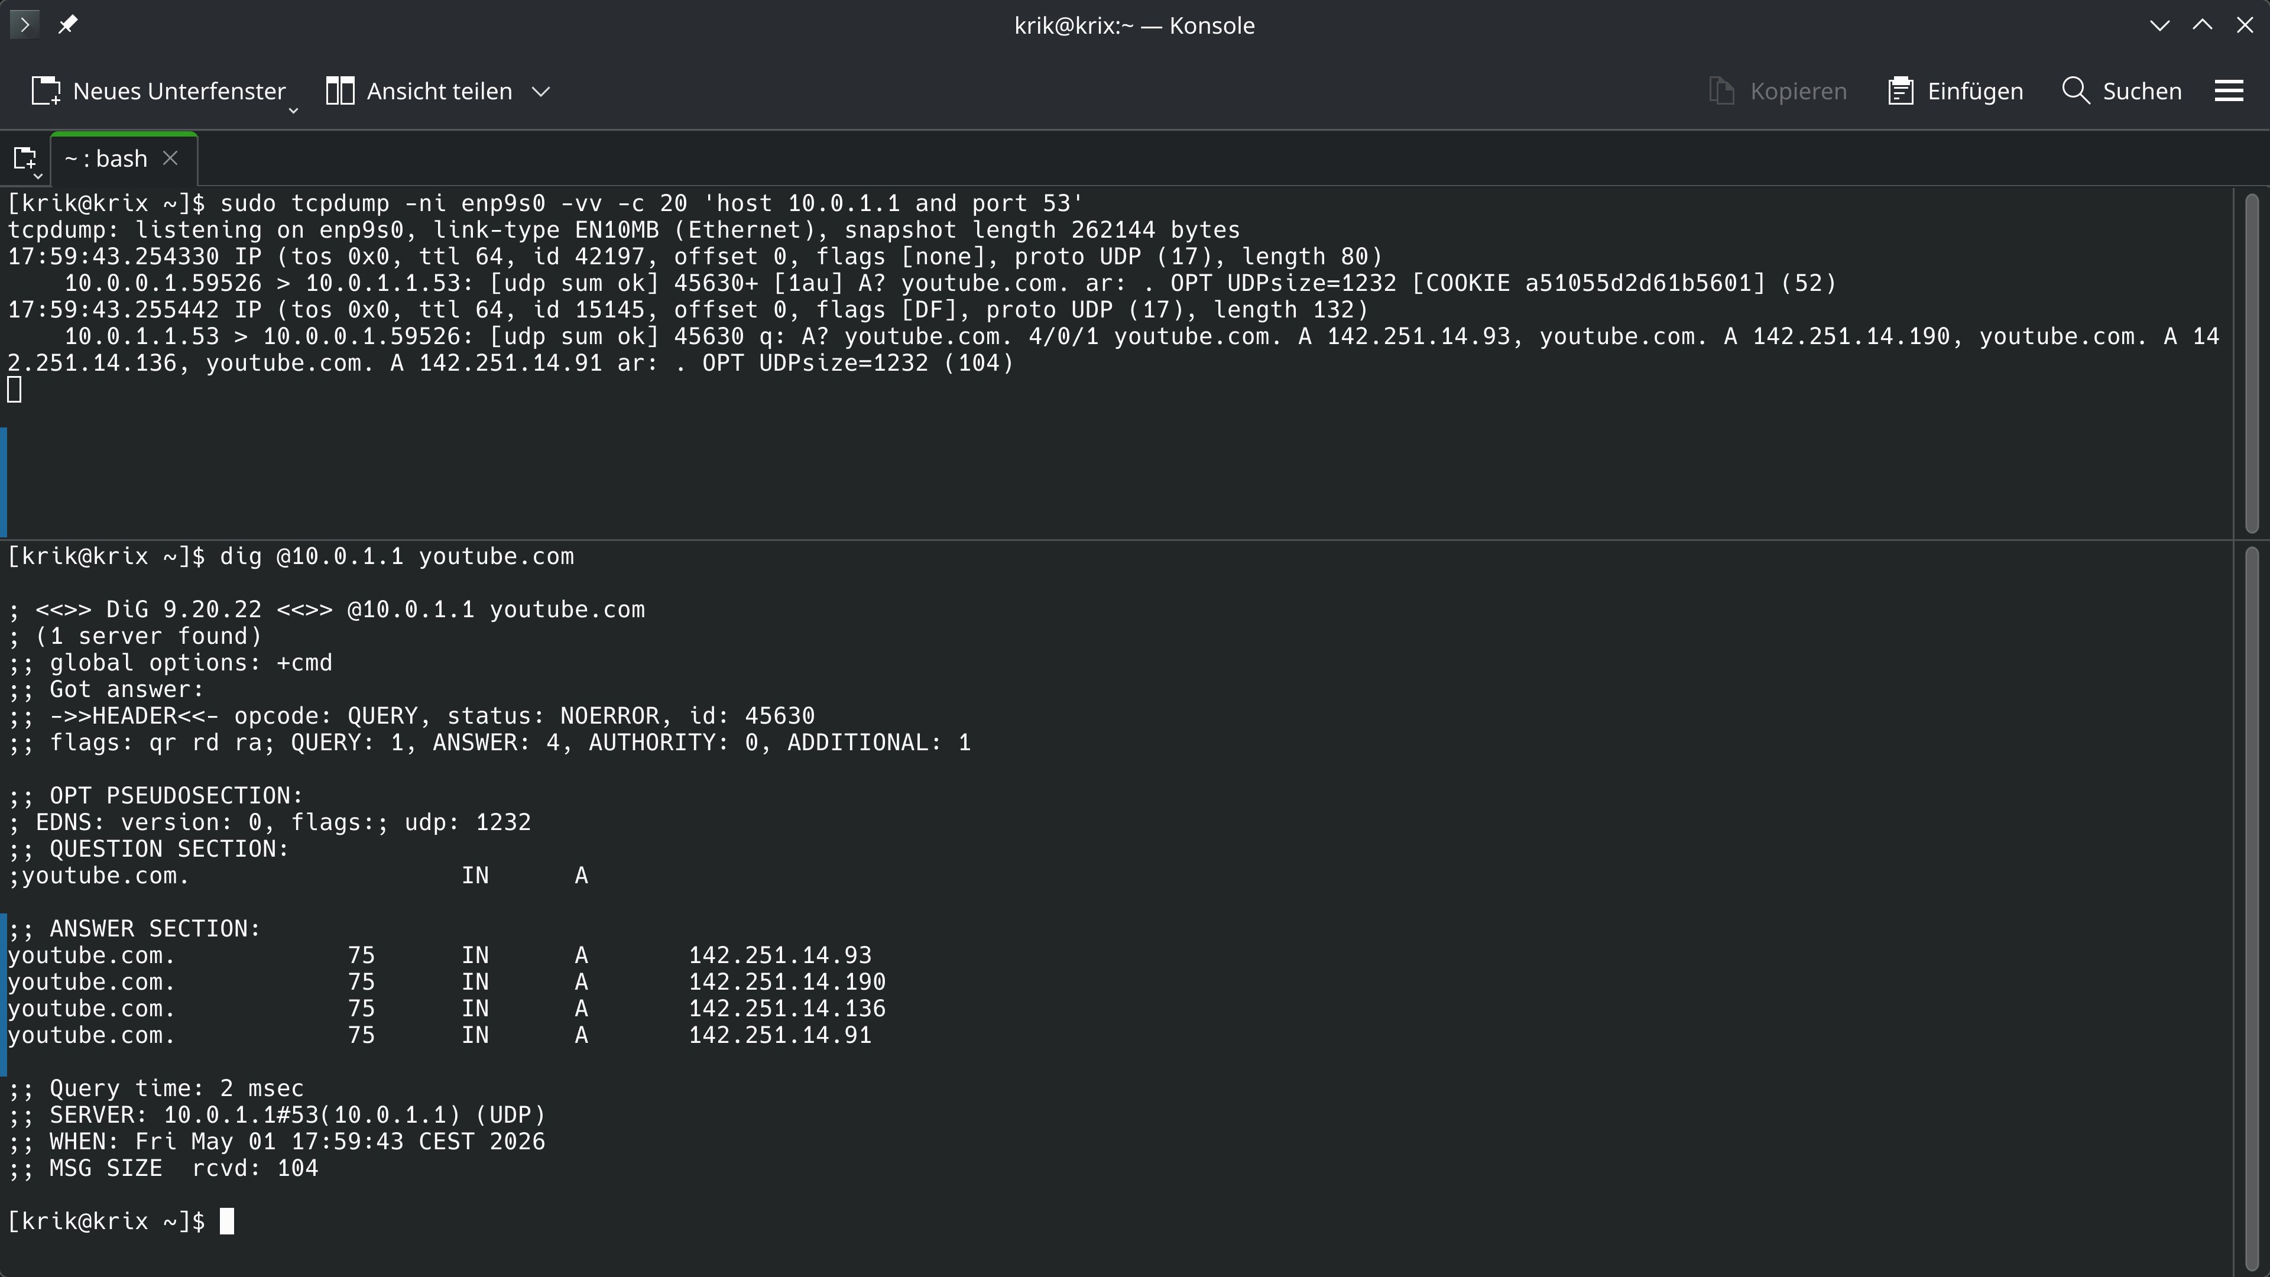The image size is (2270, 1277).
Task: Close the '~ : bash' tab
Action: pyautogui.click(x=171, y=158)
